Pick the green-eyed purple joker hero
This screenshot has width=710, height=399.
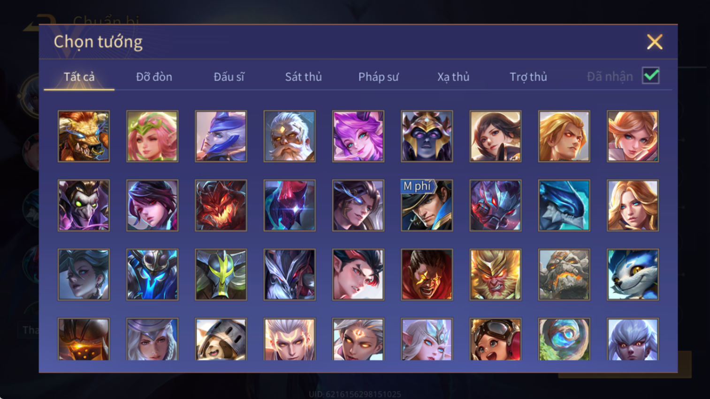coord(84,205)
